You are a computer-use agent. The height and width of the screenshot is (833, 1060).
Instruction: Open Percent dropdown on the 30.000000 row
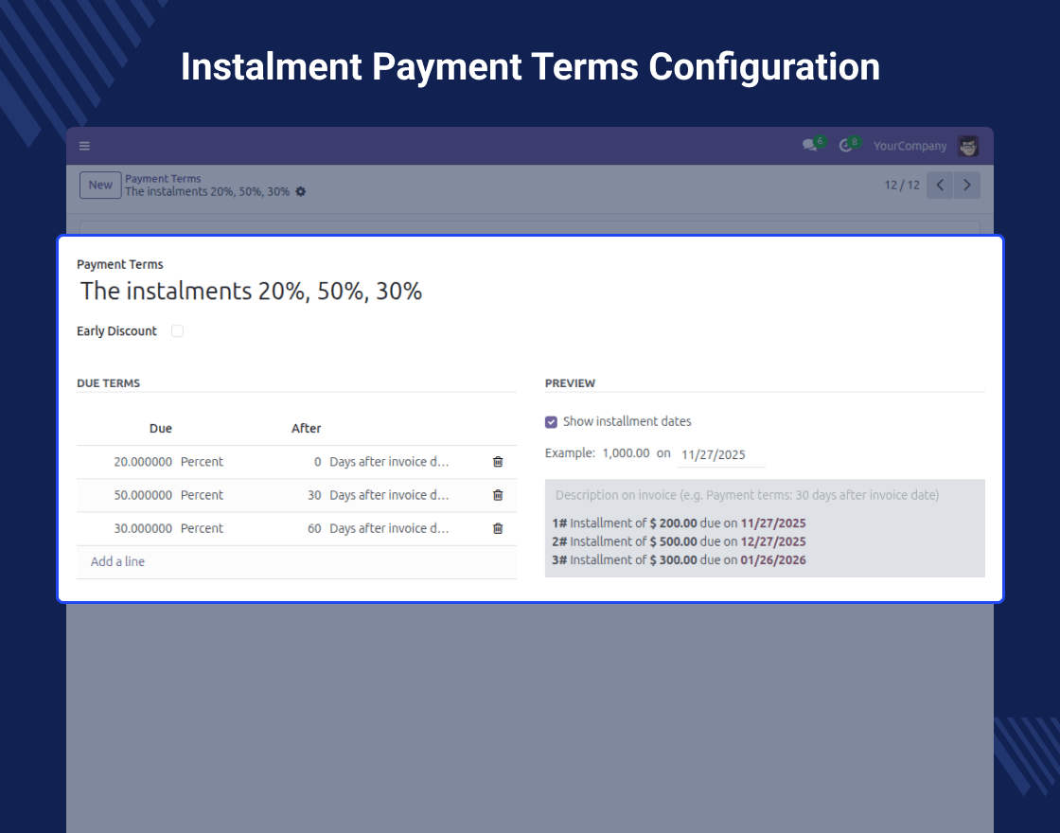coord(202,528)
